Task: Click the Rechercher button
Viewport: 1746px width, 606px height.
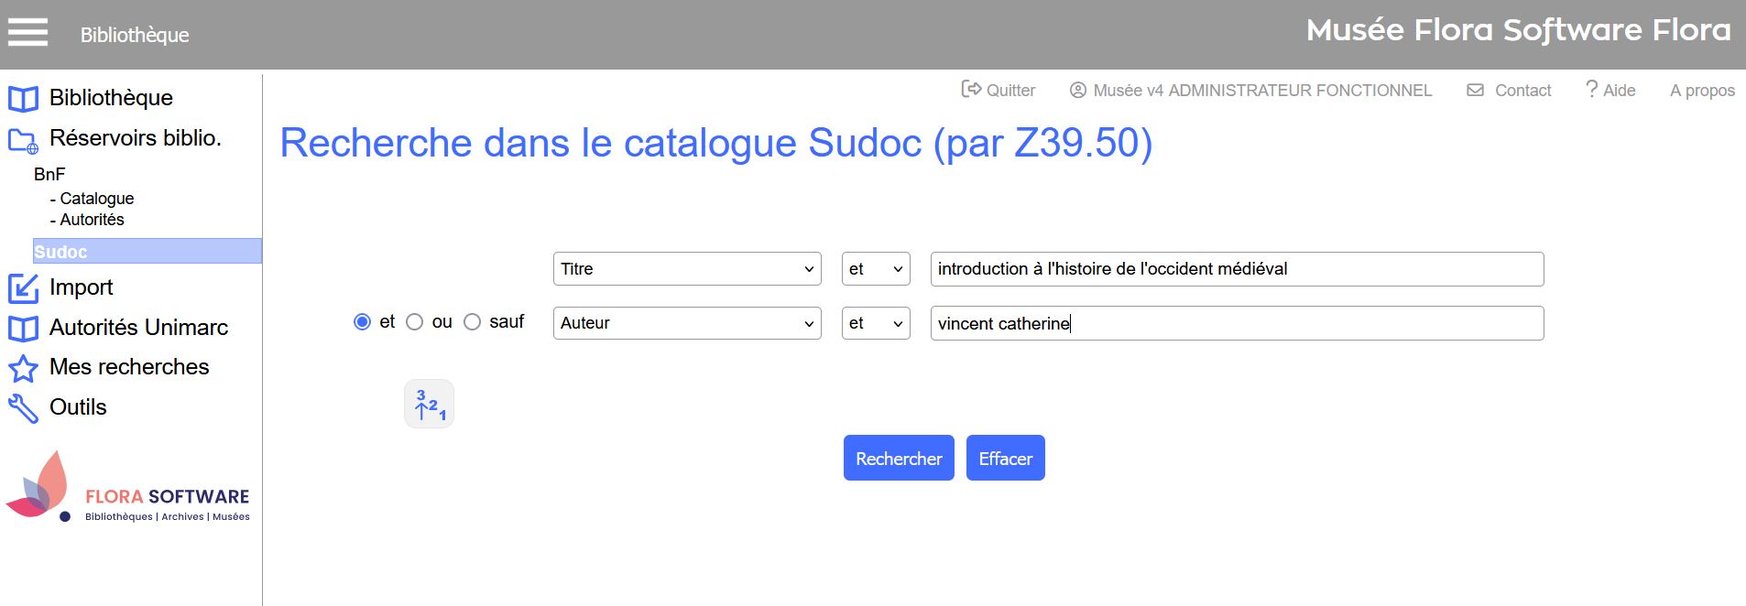Action: (899, 458)
